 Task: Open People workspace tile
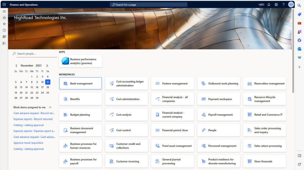tap(219, 130)
